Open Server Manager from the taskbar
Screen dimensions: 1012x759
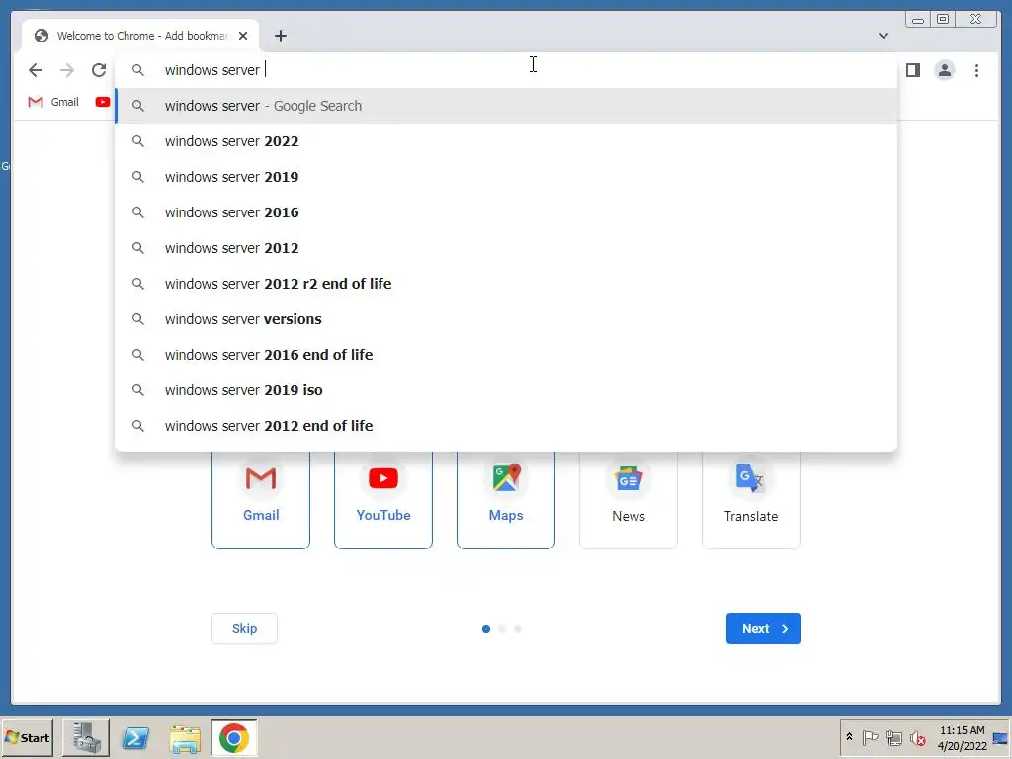[86, 737]
